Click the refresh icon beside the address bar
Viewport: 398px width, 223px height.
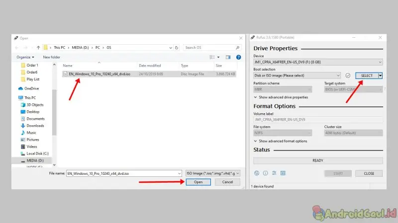(x=177, y=47)
